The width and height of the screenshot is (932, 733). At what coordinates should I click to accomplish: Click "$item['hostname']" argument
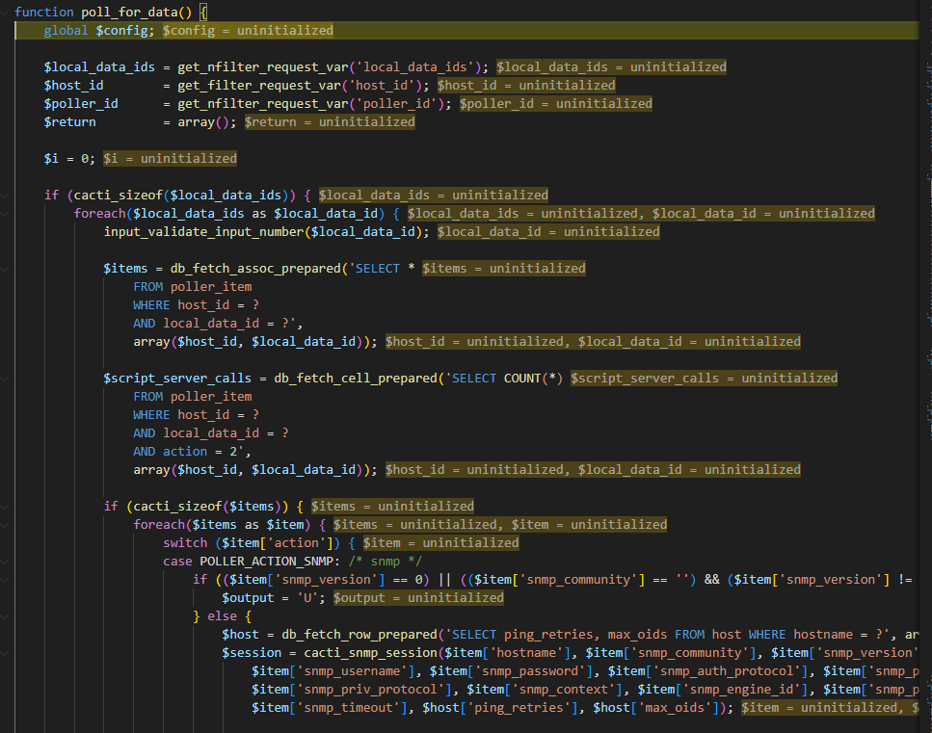pyautogui.click(x=508, y=653)
